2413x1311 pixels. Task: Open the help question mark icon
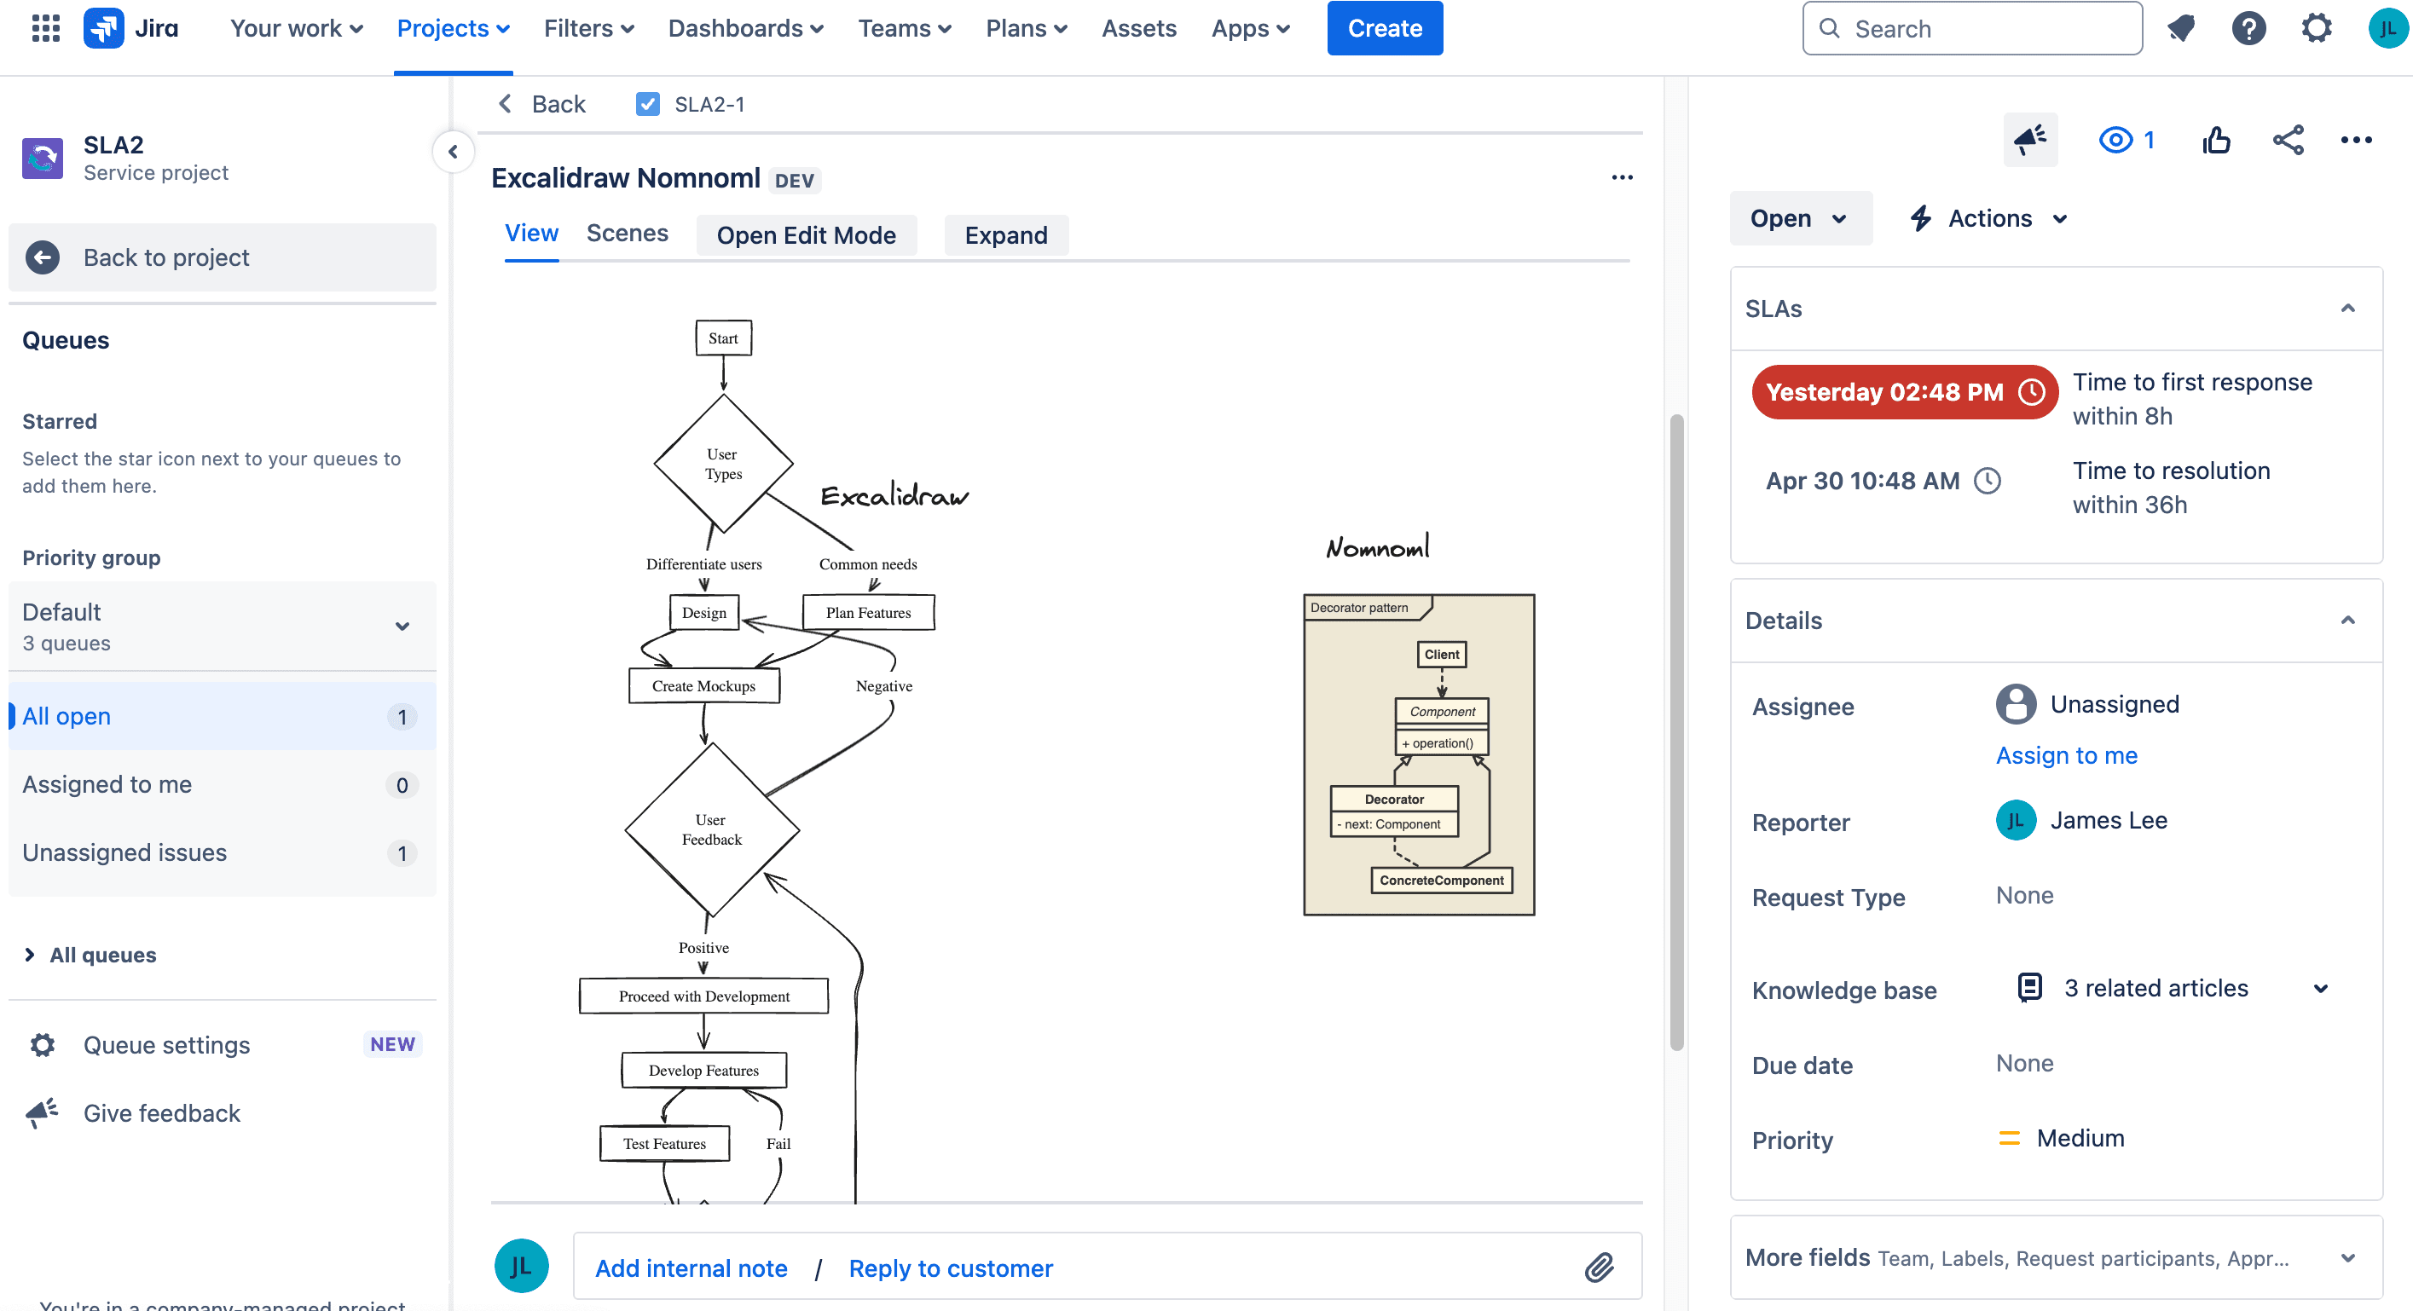[2249, 28]
